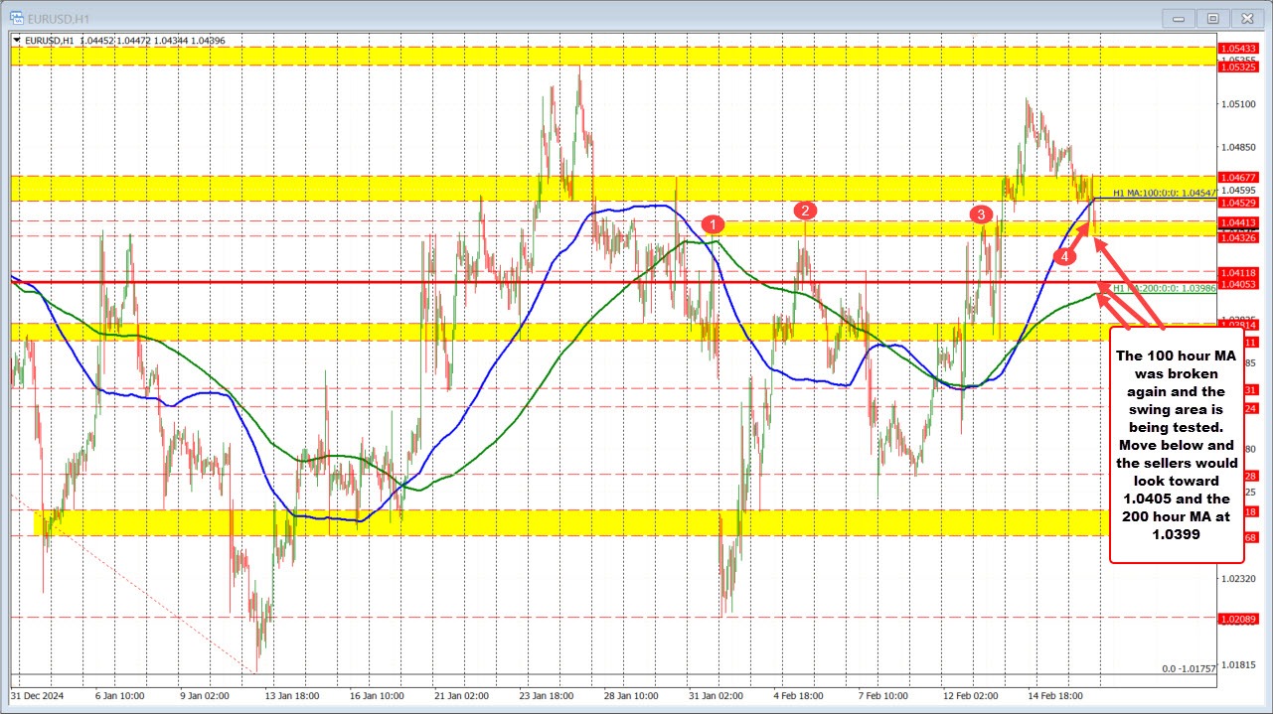Click the restore-down button in the title bar
Screen dimensions: 1273x714
click(x=1211, y=17)
